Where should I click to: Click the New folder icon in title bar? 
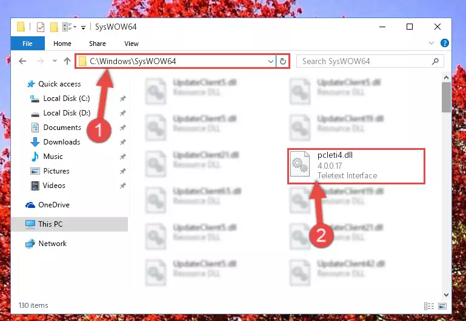point(54,27)
